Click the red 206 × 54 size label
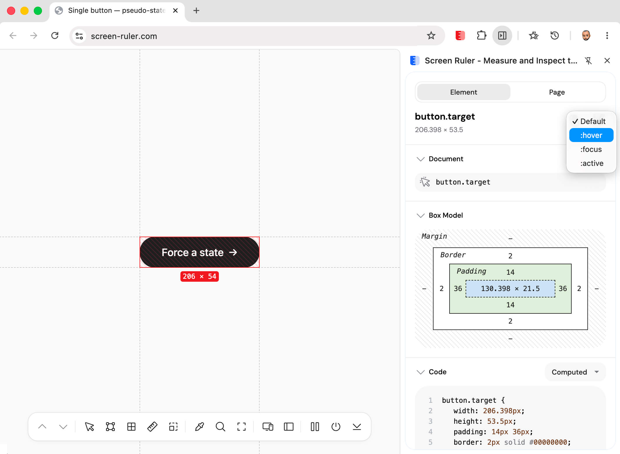Image resolution: width=620 pixels, height=454 pixels. click(200, 276)
